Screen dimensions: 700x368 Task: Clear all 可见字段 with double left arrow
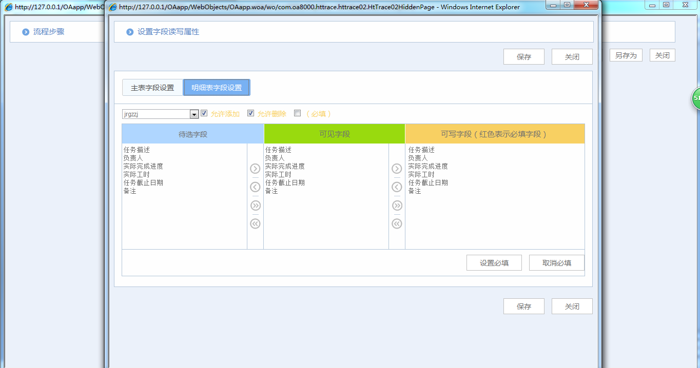coord(255,223)
